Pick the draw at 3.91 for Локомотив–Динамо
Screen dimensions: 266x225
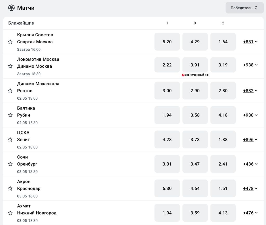click(x=195, y=65)
